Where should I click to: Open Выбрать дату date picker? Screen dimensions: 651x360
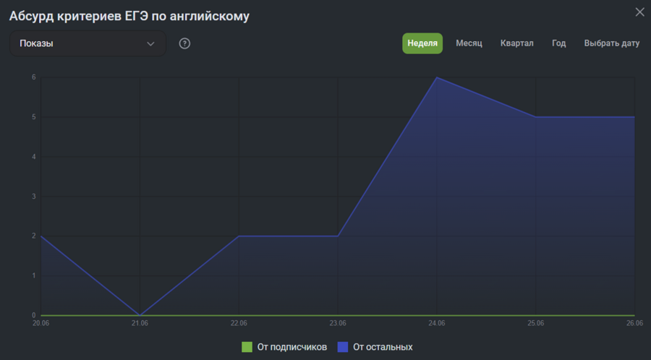(611, 43)
